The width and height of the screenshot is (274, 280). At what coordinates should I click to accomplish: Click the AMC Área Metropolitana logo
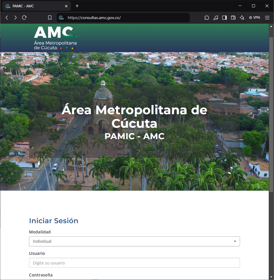[x=55, y=37]
